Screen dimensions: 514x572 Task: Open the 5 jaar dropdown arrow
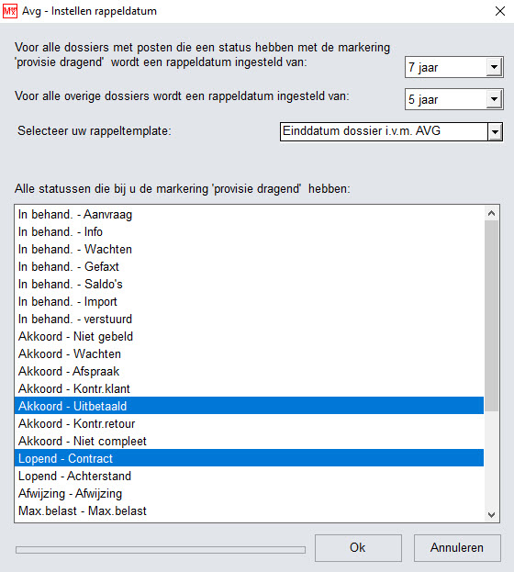(x=495, y=99)
